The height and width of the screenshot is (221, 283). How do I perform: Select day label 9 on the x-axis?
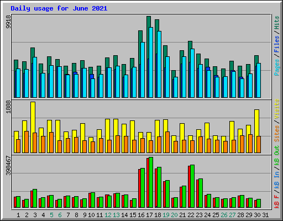[x=85, y=215]
